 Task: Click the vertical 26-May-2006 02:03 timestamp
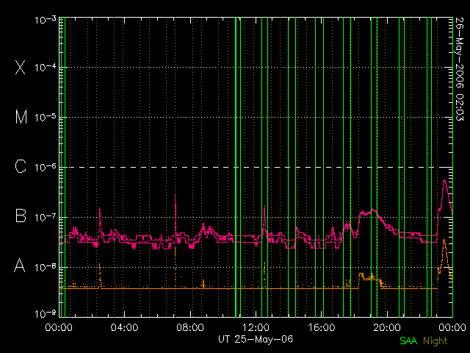(459, 69)
